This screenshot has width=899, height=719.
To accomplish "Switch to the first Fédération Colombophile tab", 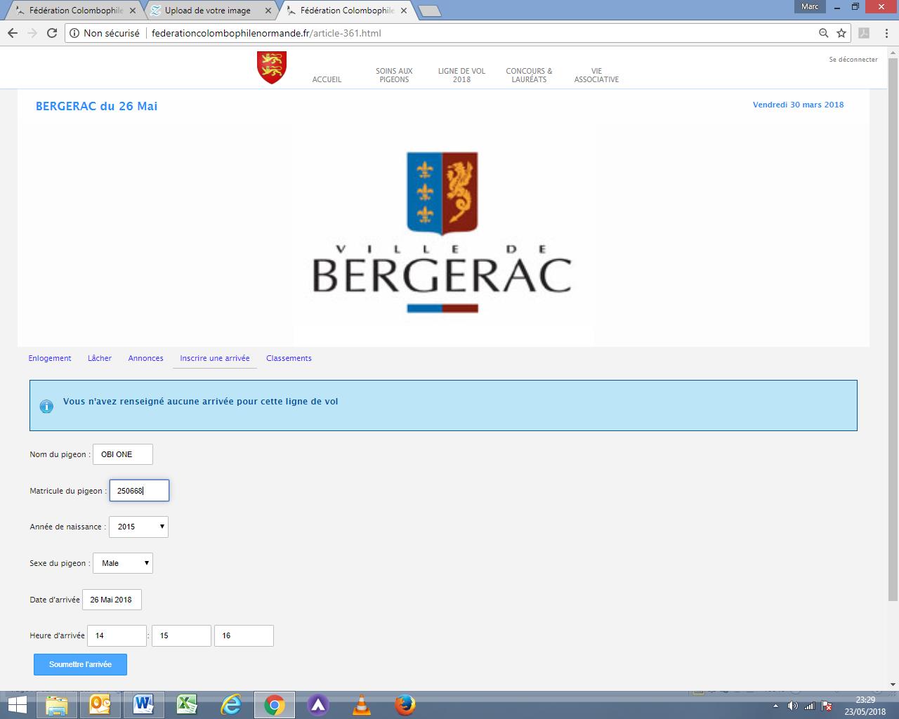I will [x=76, y=11].
